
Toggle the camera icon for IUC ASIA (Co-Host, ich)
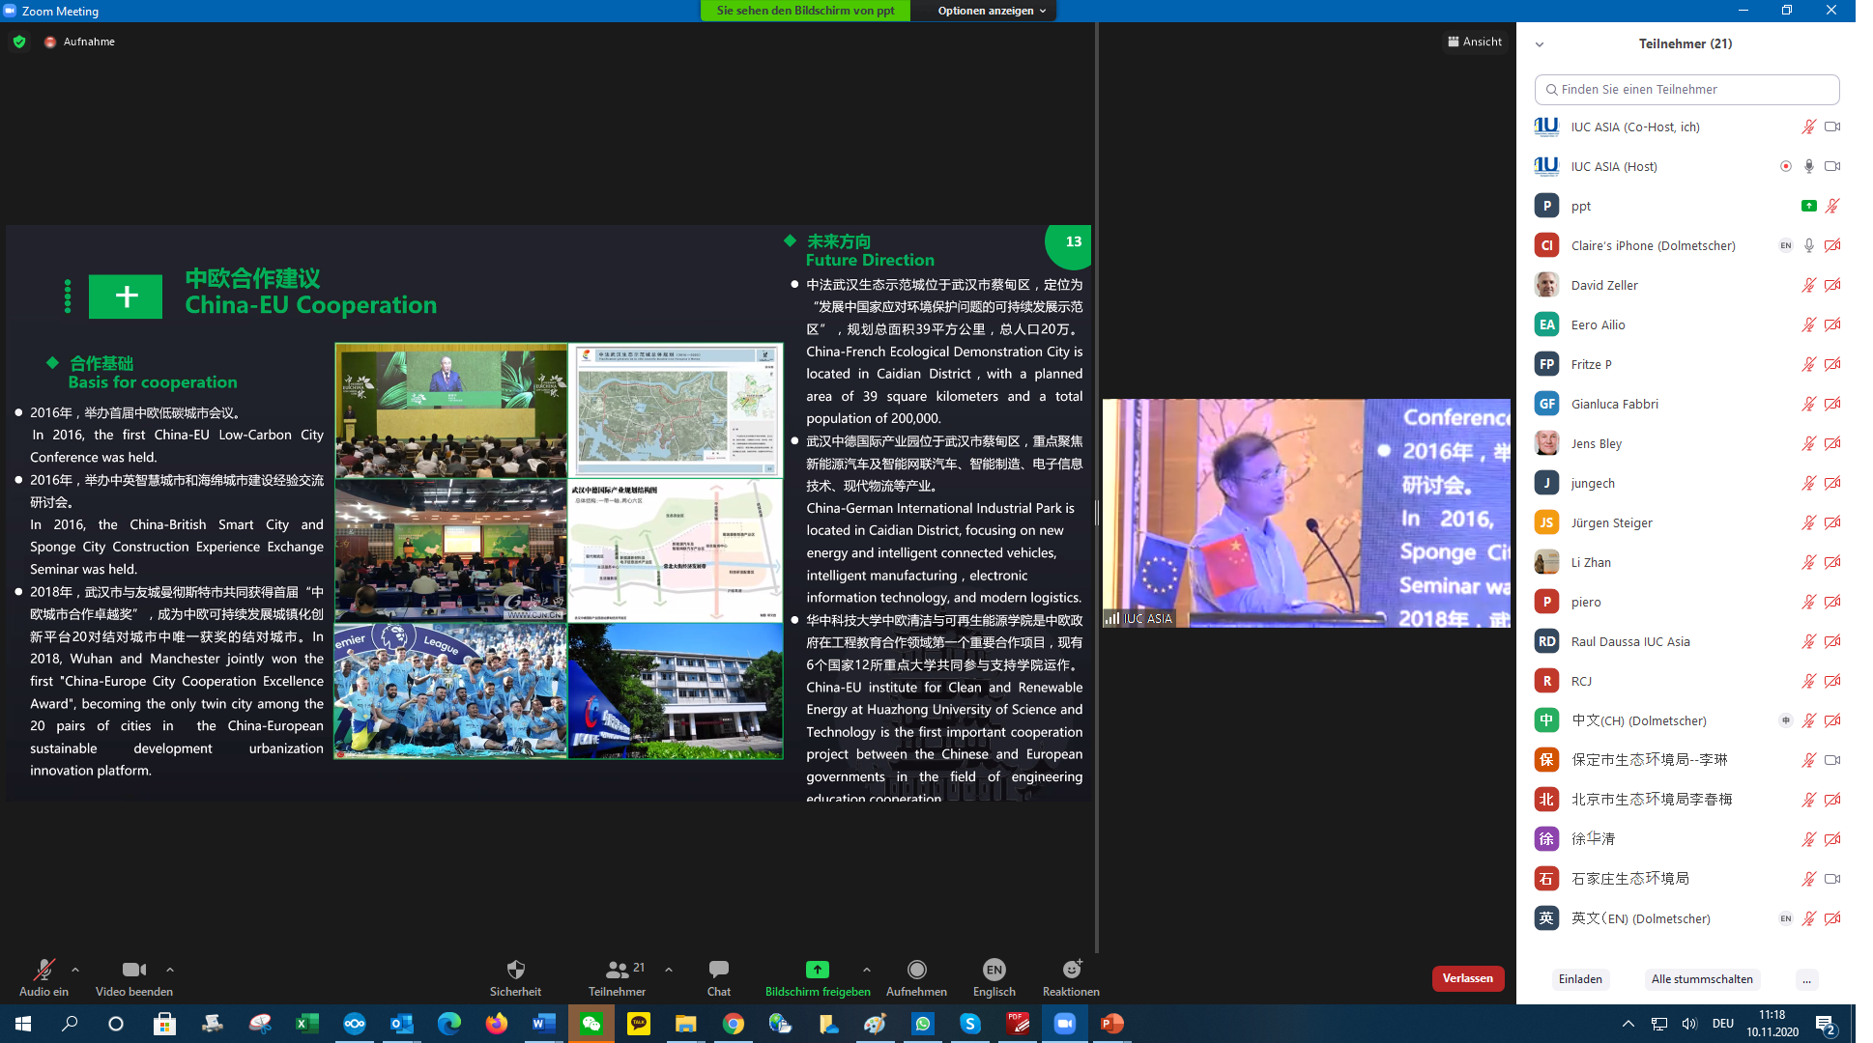tap(1831, 127)
